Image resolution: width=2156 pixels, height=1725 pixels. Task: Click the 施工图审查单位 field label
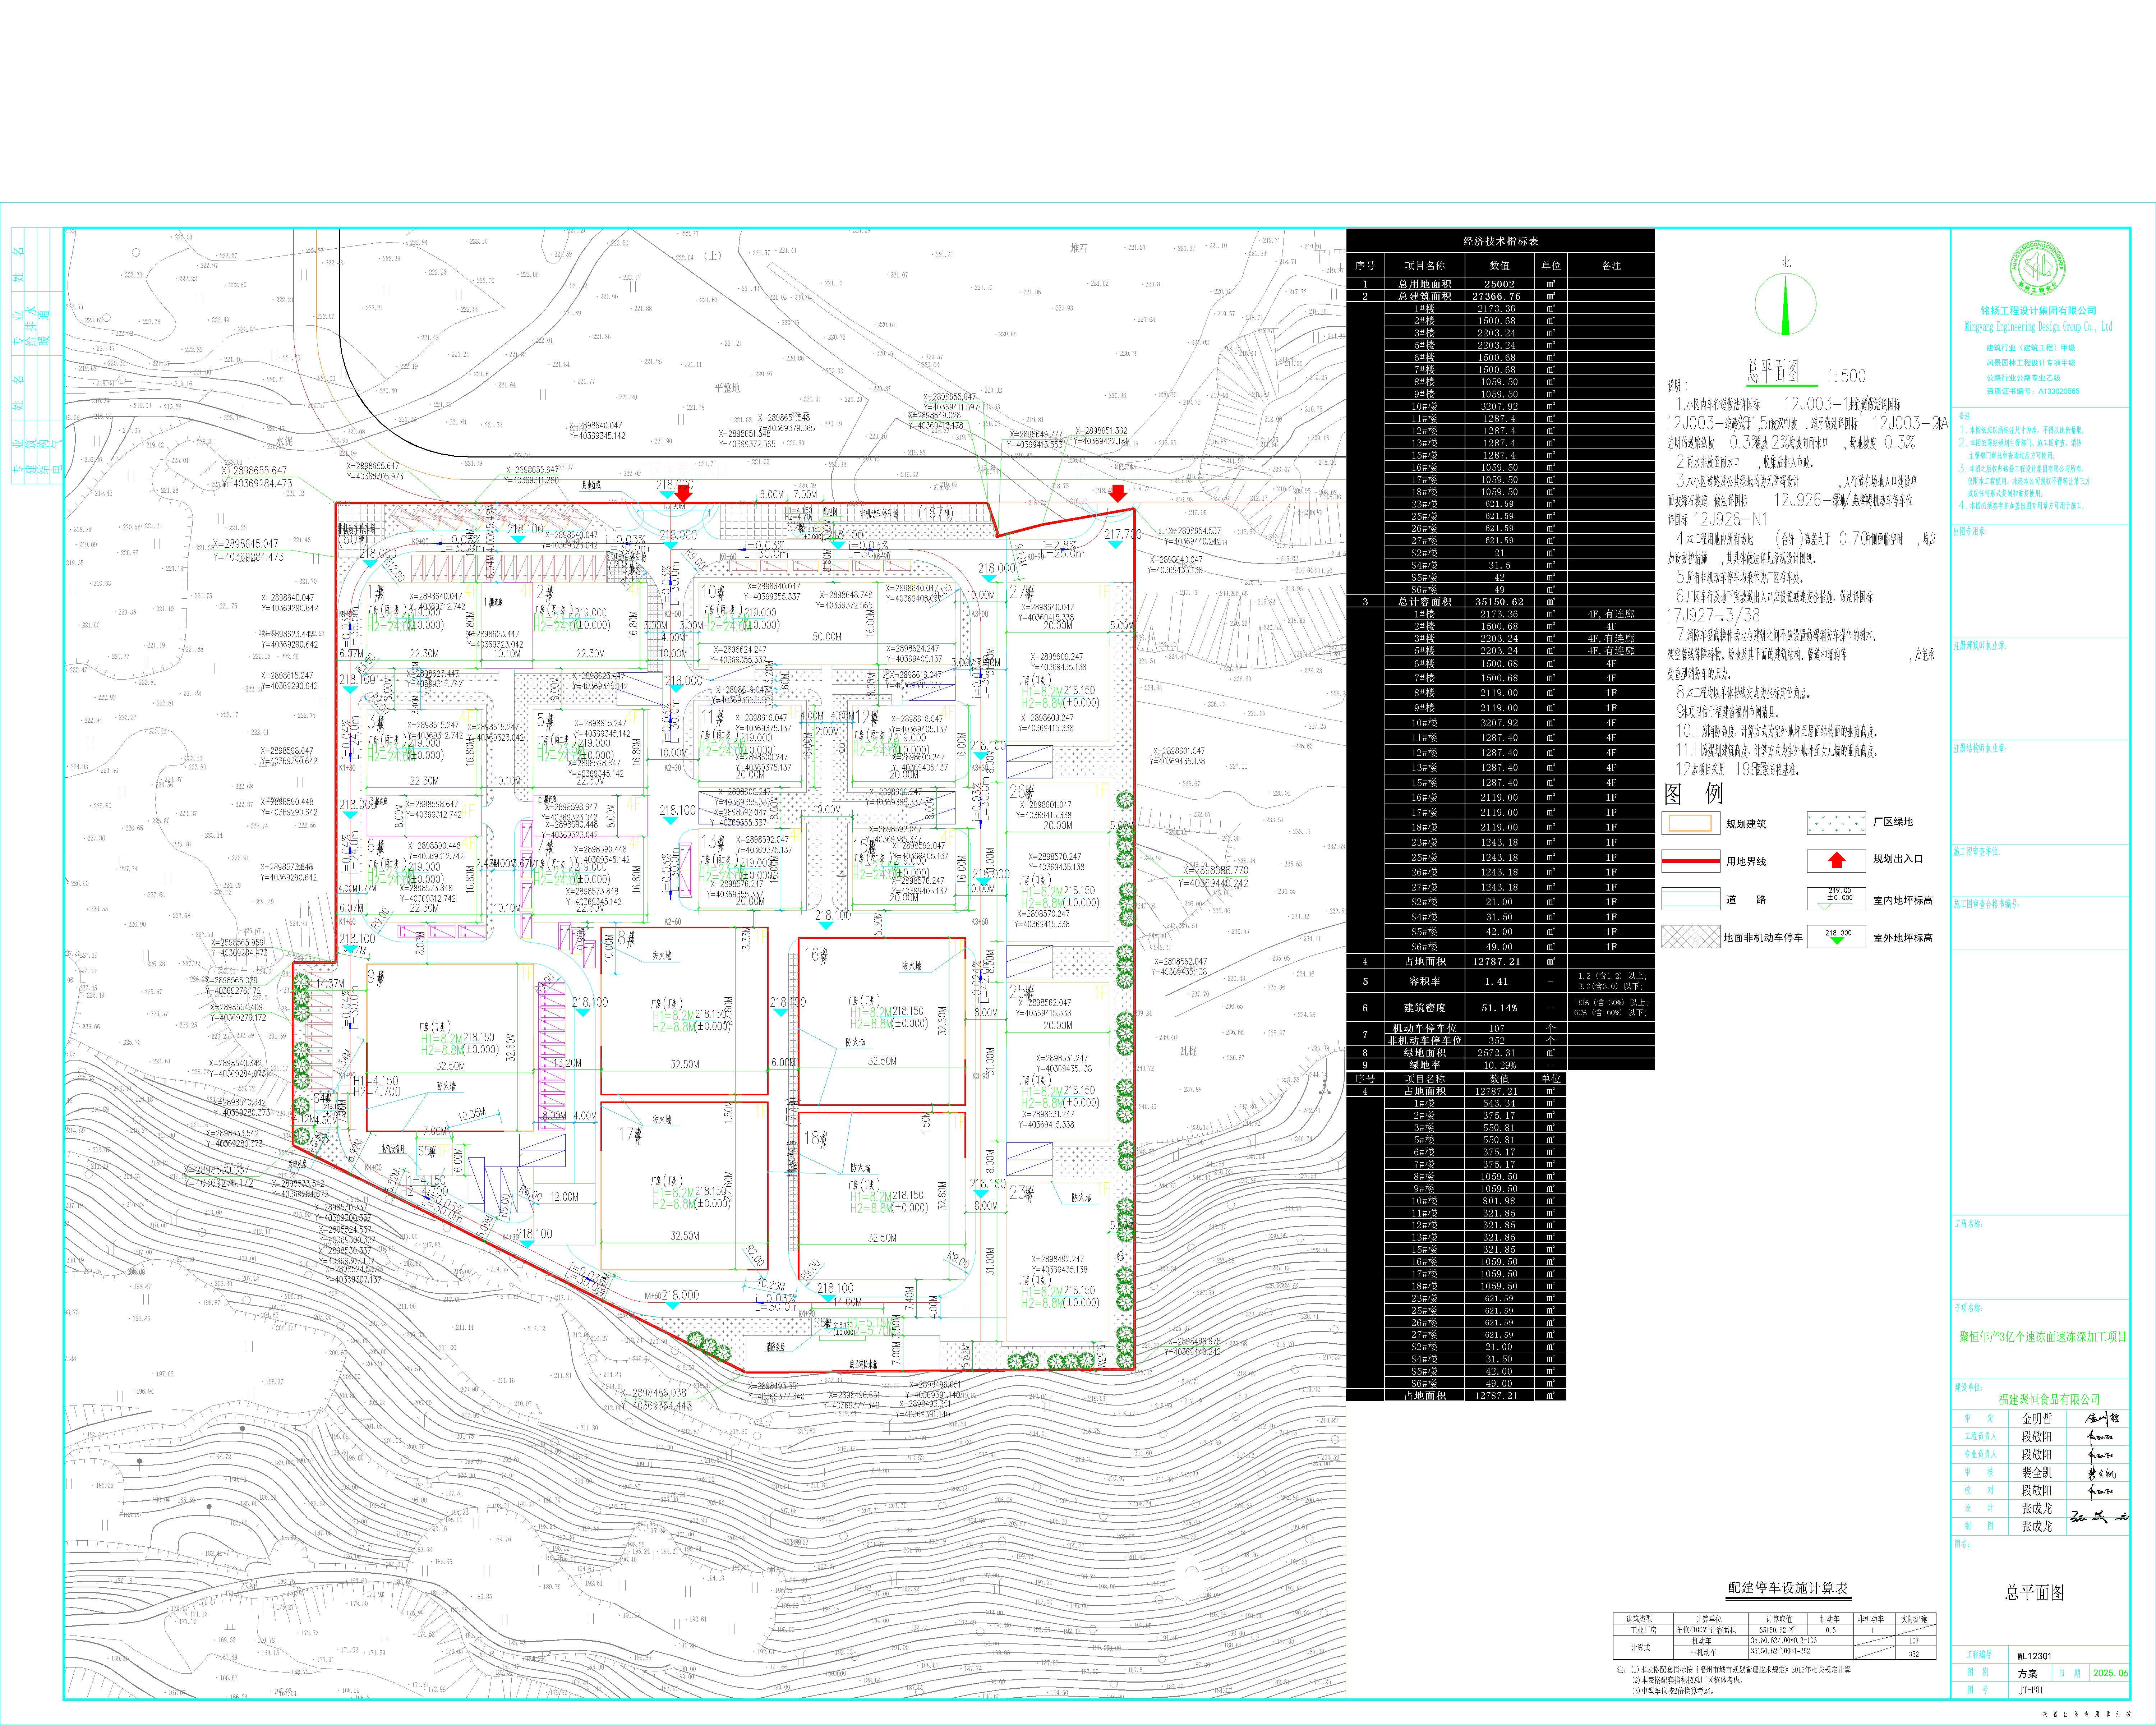click(1977, 852)
